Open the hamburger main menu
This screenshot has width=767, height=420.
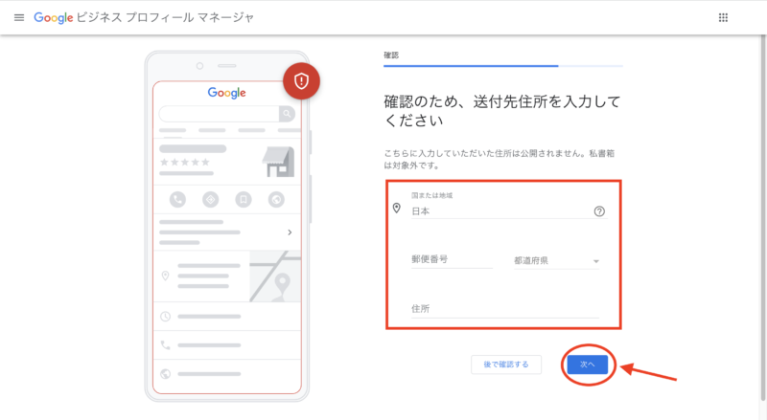(x=19, y=17)
